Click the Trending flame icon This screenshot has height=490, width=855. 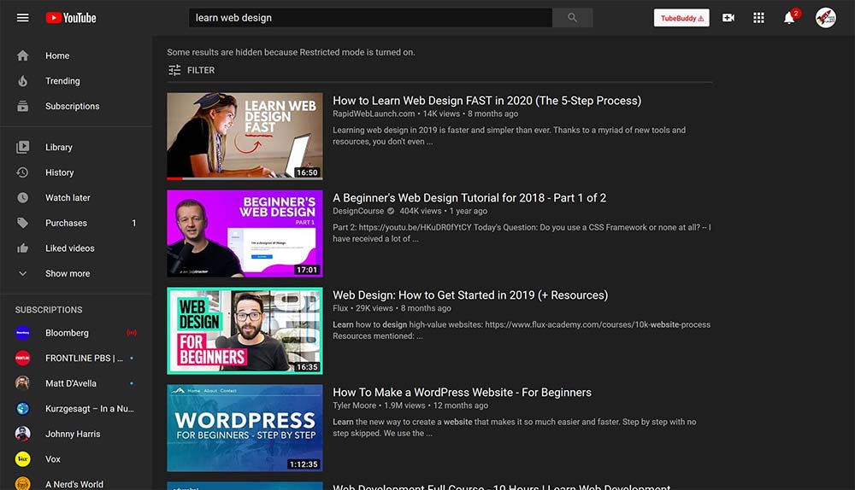click(23, 80)
